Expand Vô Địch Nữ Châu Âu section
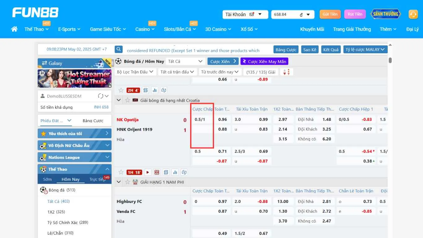The height and width of the screenshot is (238, 423). pyautogui.click(x=75, y=145)
